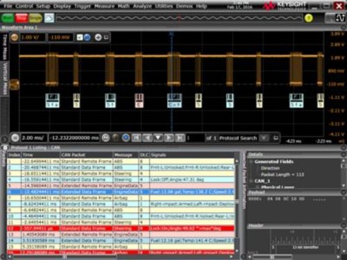This screenshot has width=347, height=260.
Task: Select Packet Length = 112 item
Action: point(282,175)
